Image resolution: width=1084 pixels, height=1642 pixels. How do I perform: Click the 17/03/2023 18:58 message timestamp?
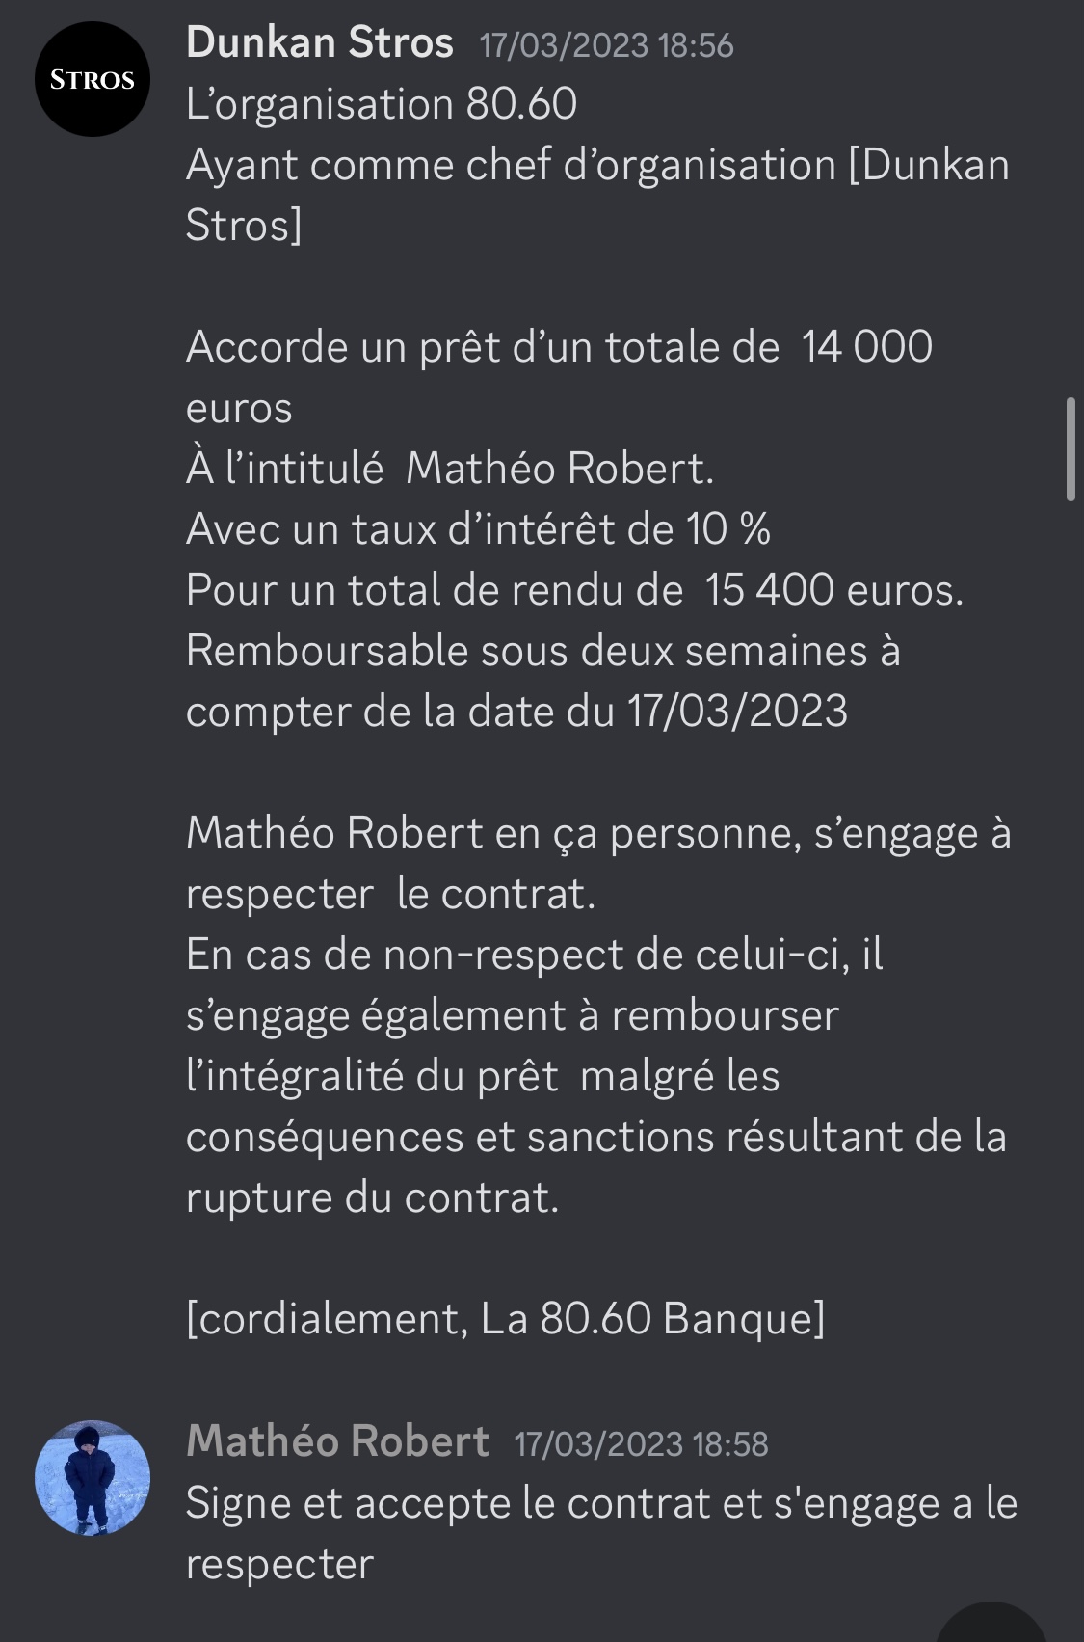point(641,1443)
